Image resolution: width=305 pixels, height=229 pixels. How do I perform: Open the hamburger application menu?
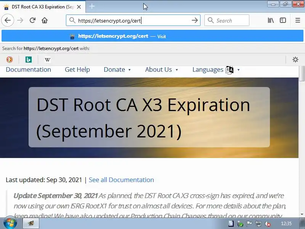click(x=298, y=20)
